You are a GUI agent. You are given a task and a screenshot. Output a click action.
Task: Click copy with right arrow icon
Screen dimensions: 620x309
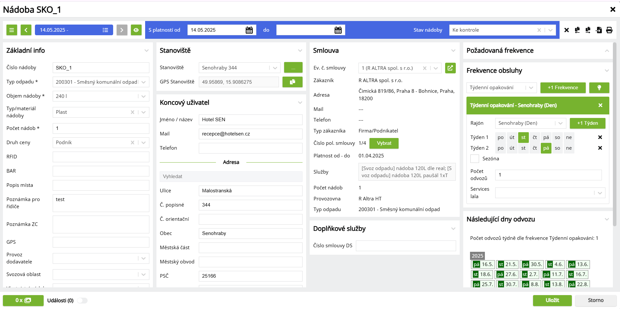click(x=588, y=30)
